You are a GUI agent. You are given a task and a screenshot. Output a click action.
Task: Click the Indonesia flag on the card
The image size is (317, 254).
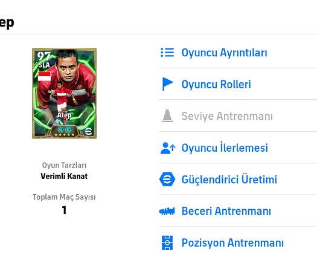[x=44, y=76]
